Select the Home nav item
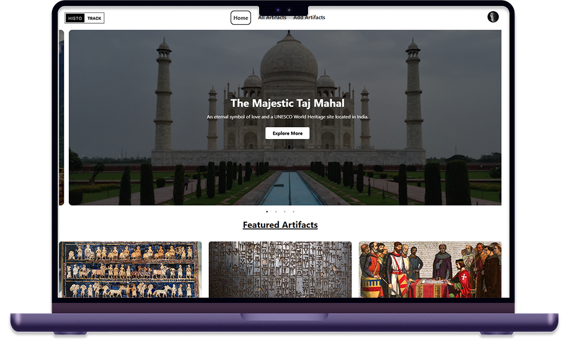The height and width of the screenshot is (340, 569). click(x=240, y=18)
